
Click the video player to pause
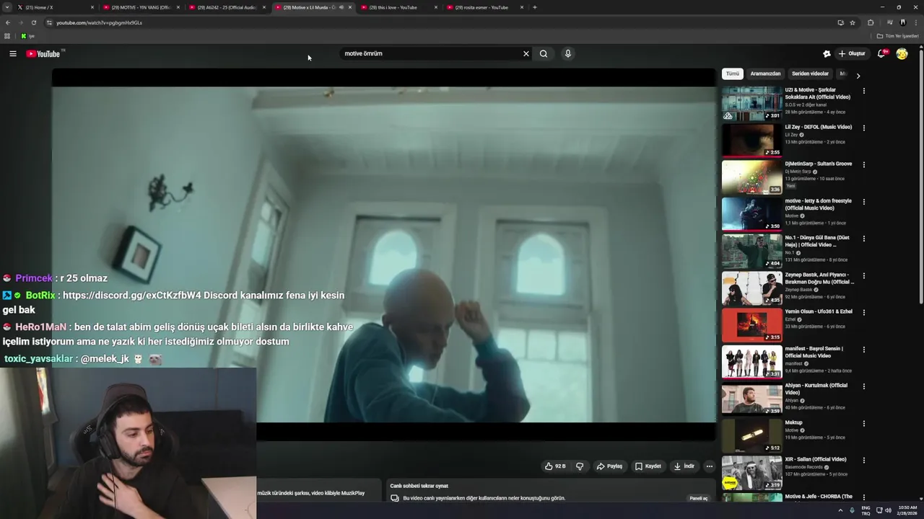click(x=383, y=254)
